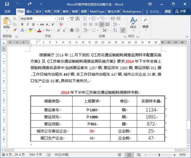Switch to the NoteExpress tab
Viewport: 191px width, 158px height.
click(x=132, y=12)
